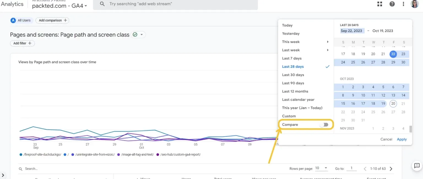Open the Rows per page dropdown
The image size is (423, 179).
pyautogui.click(x=321, y=168)
